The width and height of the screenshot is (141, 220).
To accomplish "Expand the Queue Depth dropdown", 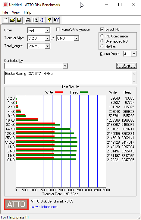I will (x=134, y=54).
